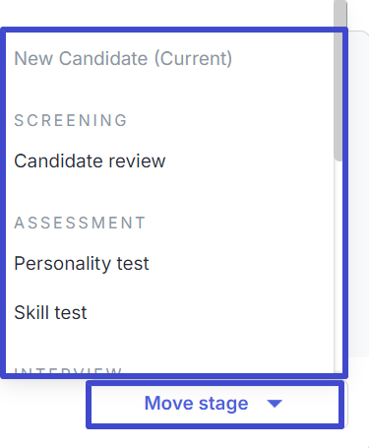
Task: Pick last visible ASSESSMENT stage option
Action: (50, 312)
